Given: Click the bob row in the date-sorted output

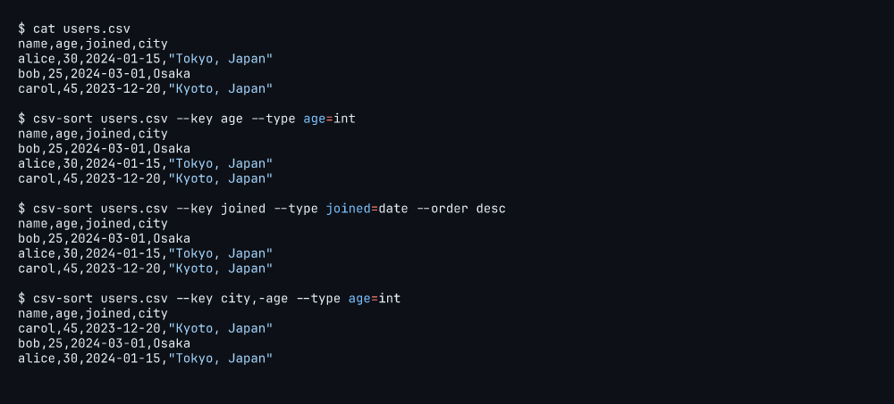Looking at the screenshot, I should pos(104,238).
